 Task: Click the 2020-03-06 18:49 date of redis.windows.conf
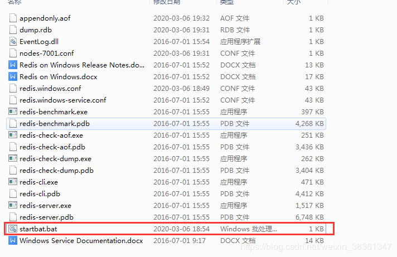pos(182,89)
